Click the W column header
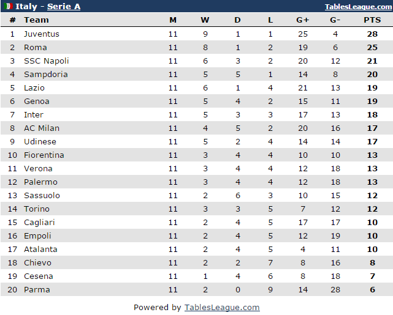This screenshot has width=393, height=315. click(x=205, y=20)
